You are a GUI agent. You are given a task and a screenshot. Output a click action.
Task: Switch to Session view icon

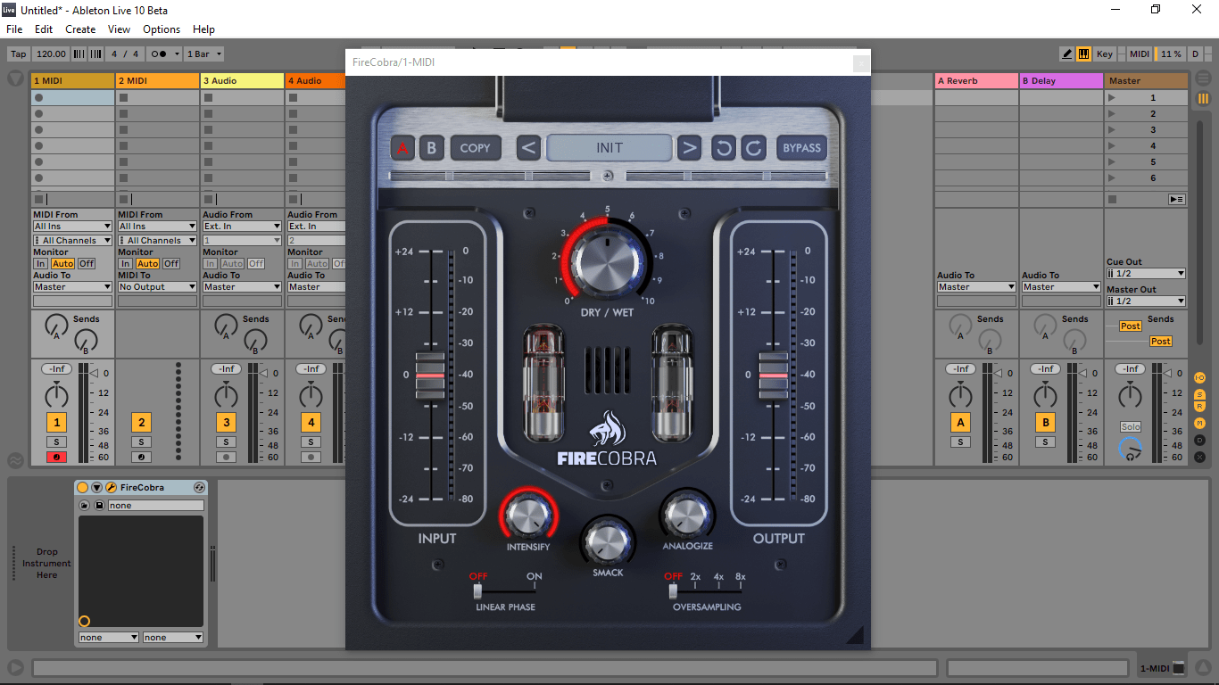pos(1203,98)
